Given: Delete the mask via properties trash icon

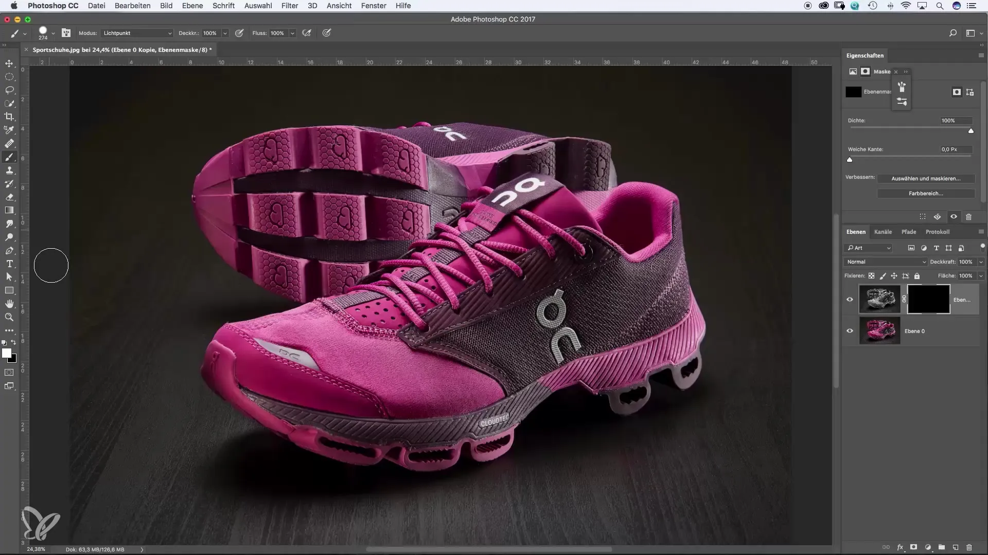Looking at the screenshot, I should [969, 217].
